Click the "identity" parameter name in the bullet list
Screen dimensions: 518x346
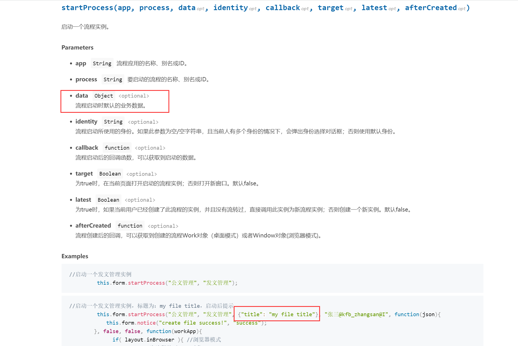coord(86,122)
